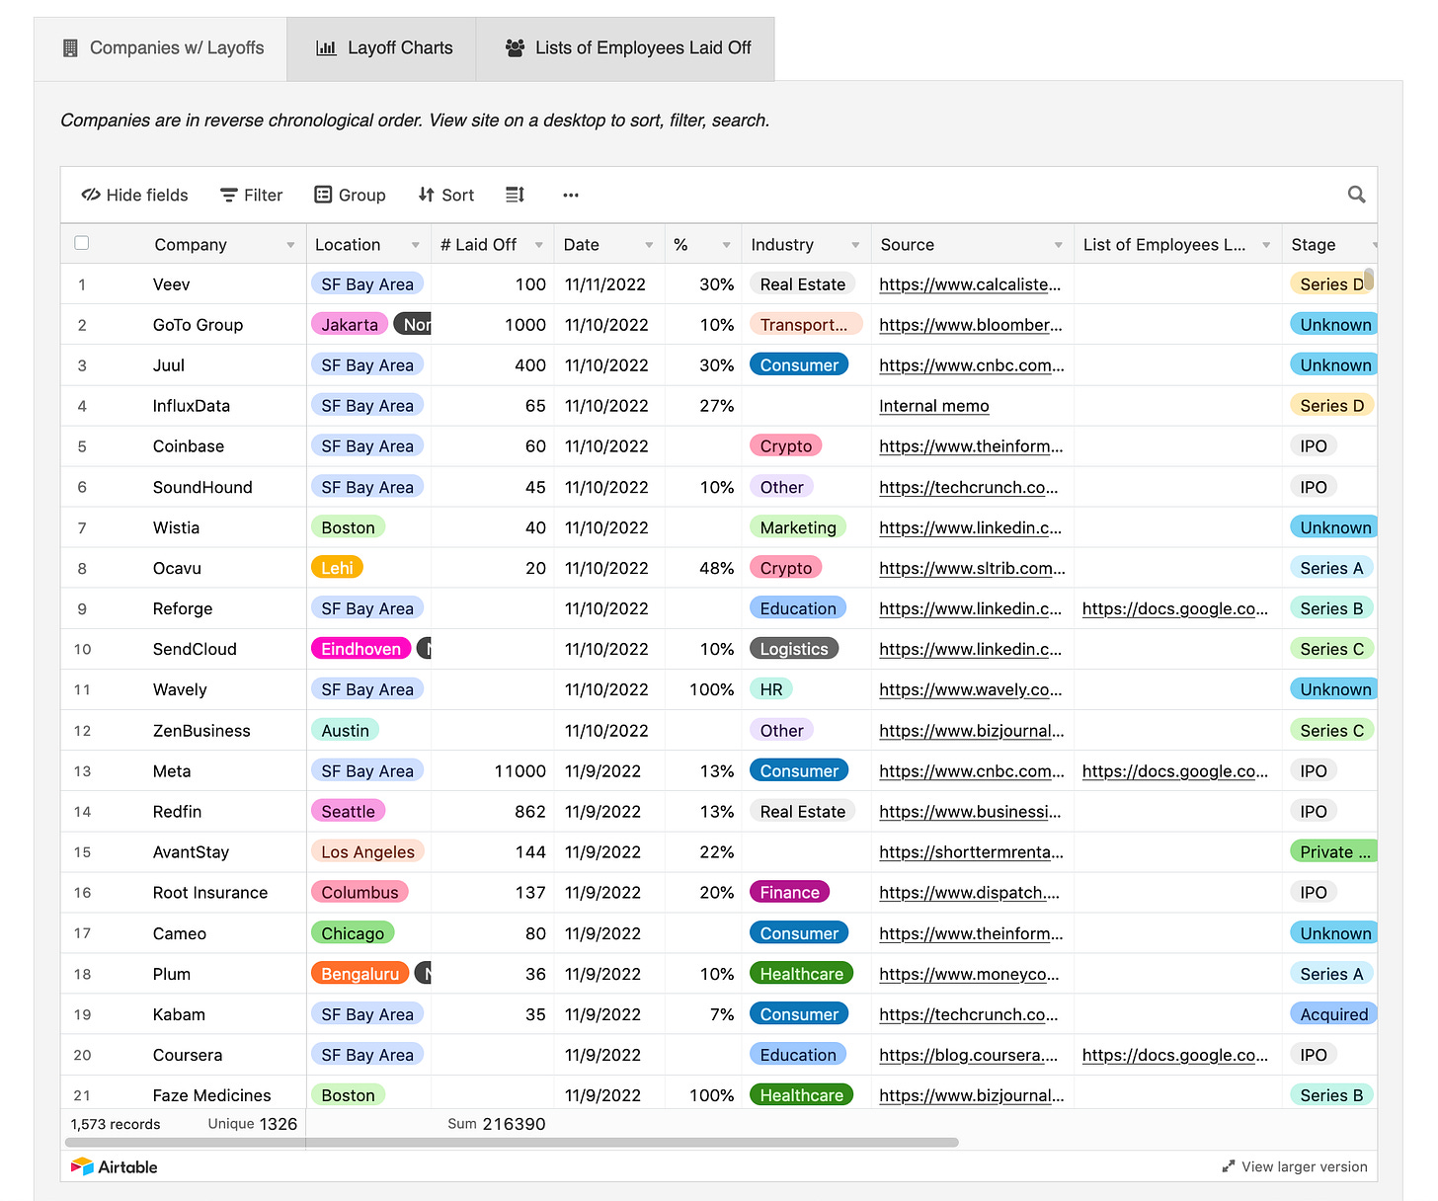The image size is (1438, 1201).
Task: Expand the Location column dropdown arrow
Action: click(416, 245)
